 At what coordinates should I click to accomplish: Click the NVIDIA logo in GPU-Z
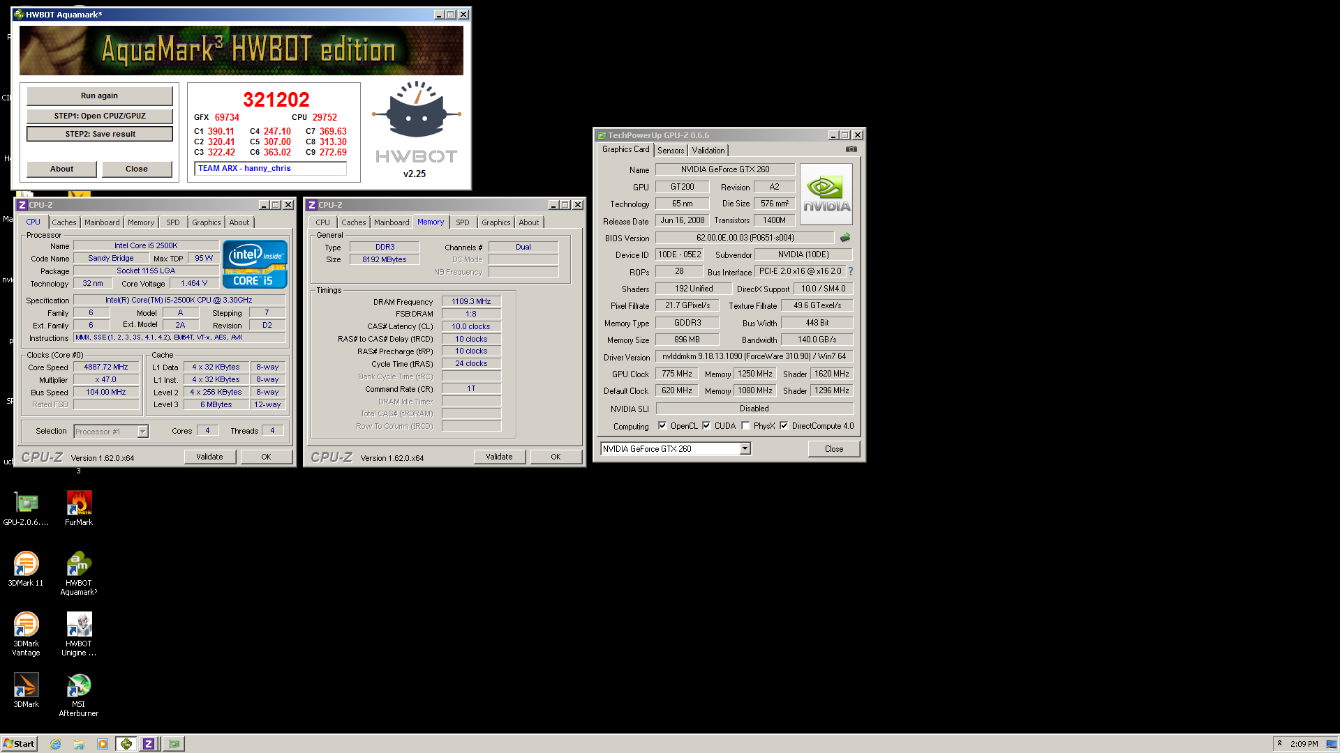(x=826, y=194)
